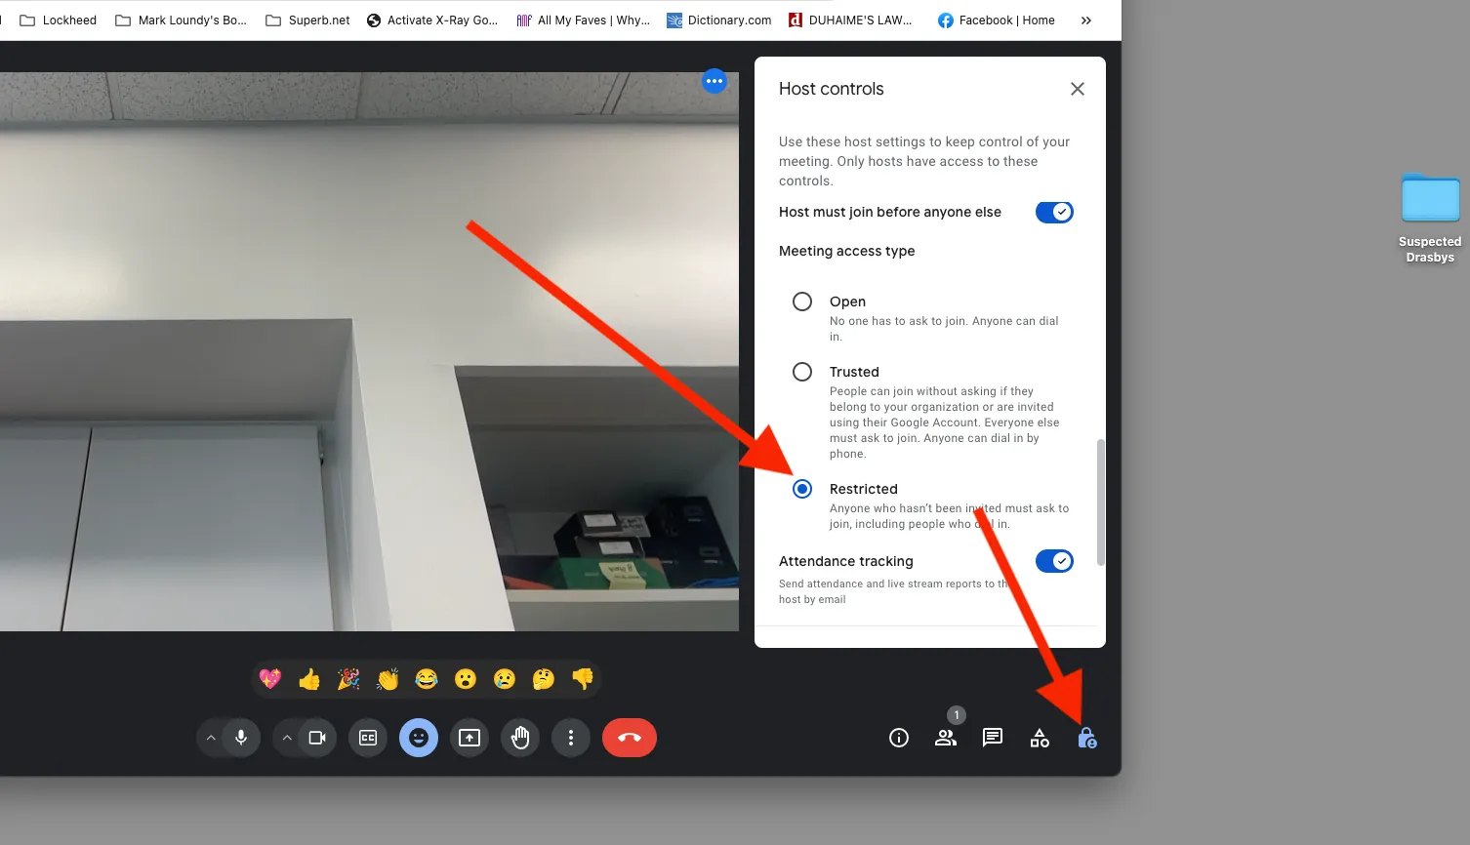Mute the microphone
The width and height of the screenshot is (1470, 845).
click(x=241, y=738)
